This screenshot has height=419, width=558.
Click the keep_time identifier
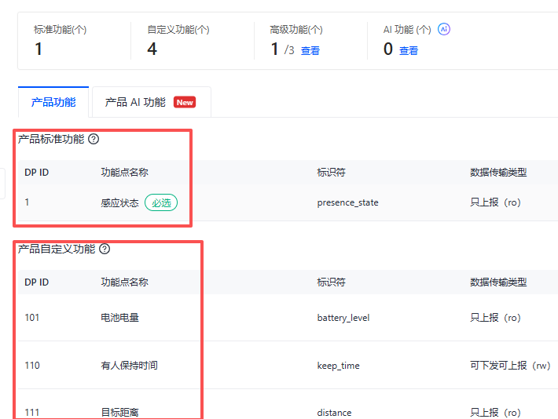(339, 366)
